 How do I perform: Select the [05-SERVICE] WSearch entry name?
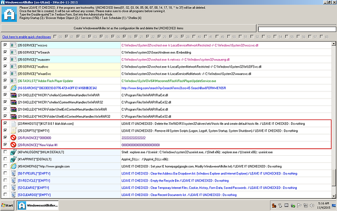point(34,53)
